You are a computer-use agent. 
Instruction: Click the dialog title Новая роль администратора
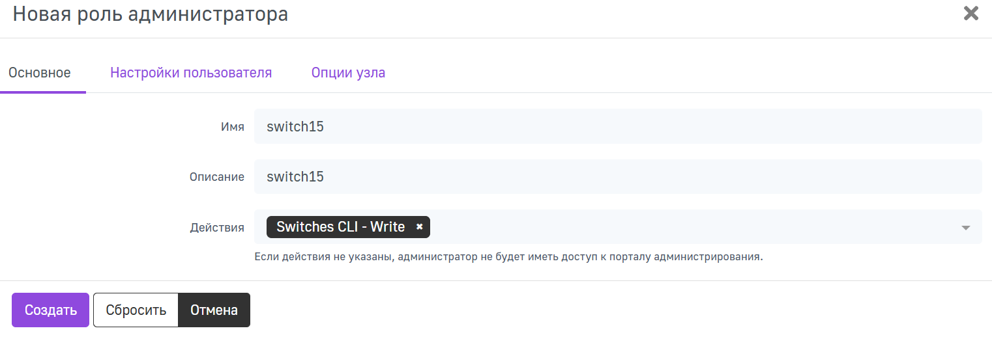pos(151,14)
